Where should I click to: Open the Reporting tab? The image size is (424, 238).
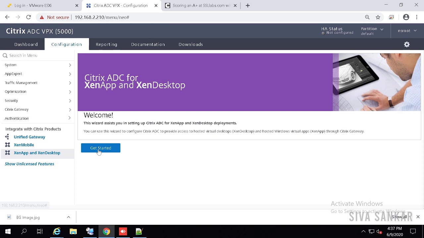click(x=106, y=44)
